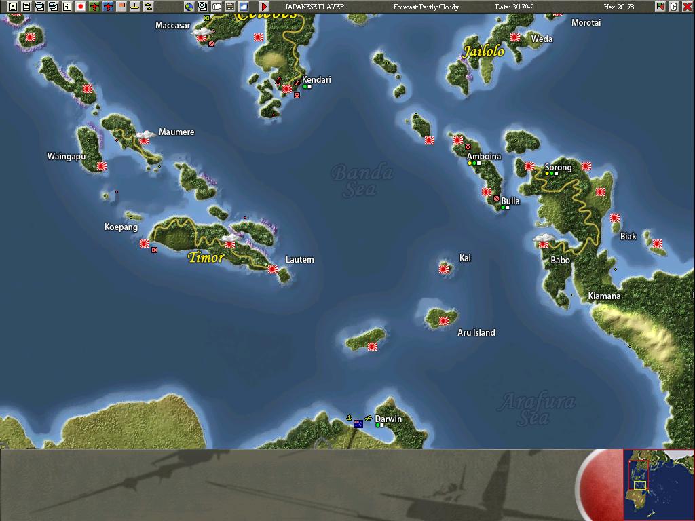The width and height of the screenshot is (695, 521).
Task: Select the red plane on green background icon
Action: point(94,6)
